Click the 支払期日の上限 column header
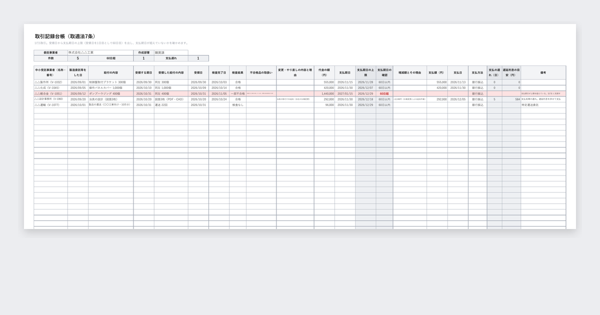600x315 pixels. 365,72
